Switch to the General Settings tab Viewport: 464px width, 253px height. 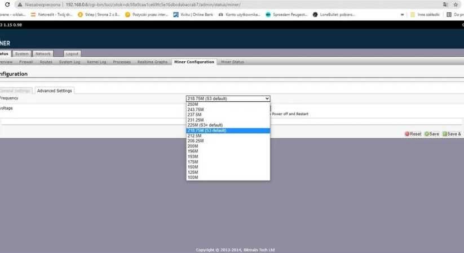(15, 91)
